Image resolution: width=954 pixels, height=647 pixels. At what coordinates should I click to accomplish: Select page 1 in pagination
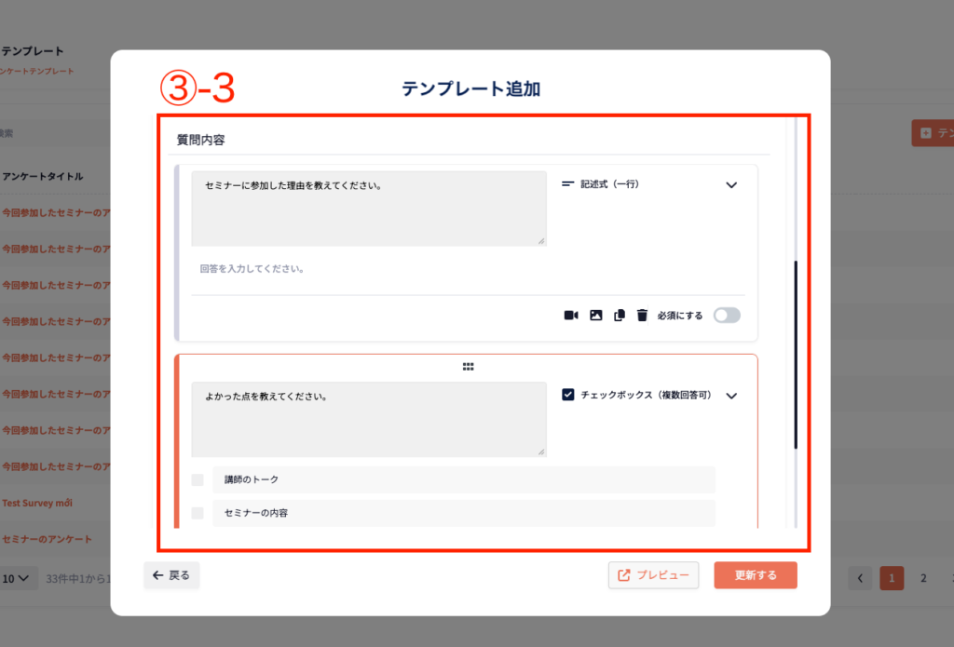892,578
